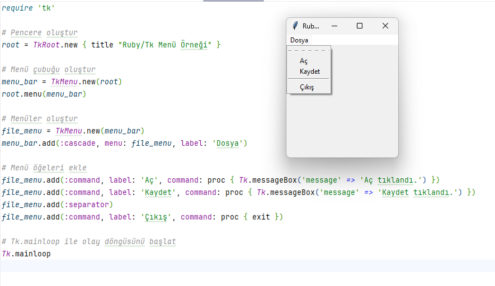Click the :cascade symbol in code

click(78, 143)
